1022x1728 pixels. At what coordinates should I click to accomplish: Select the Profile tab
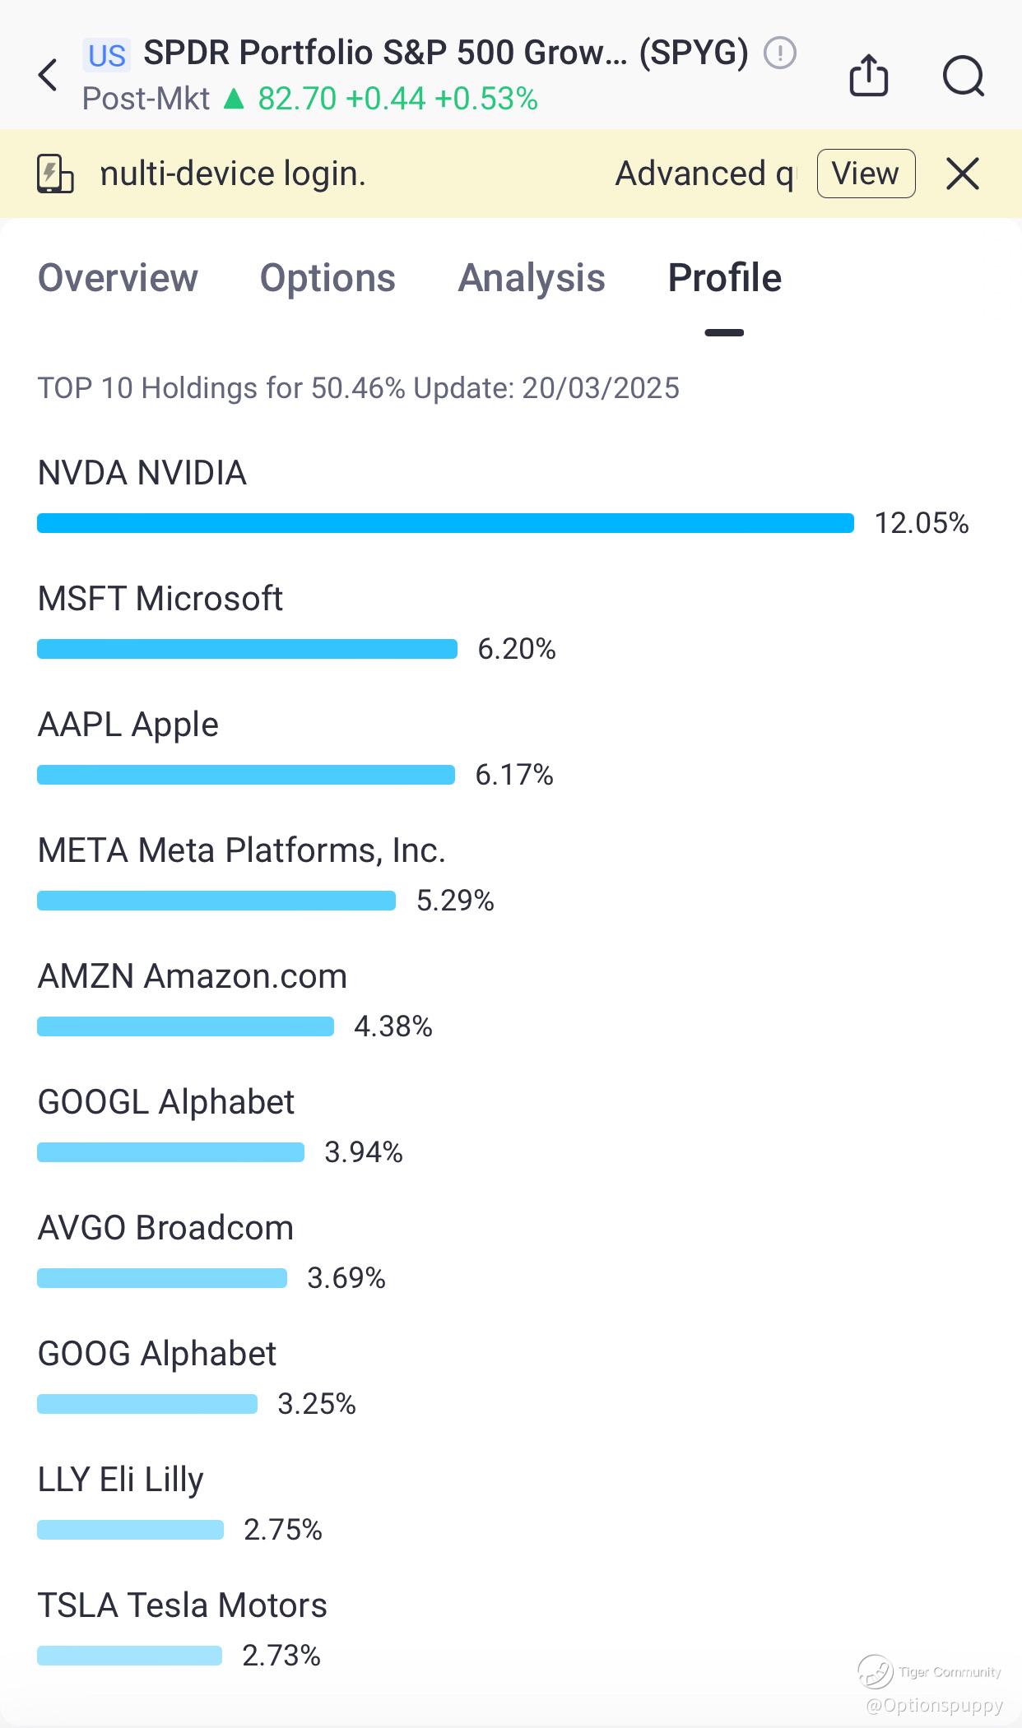tap(724, 278)
